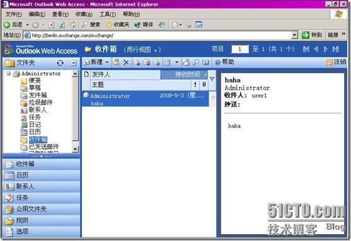The image size is (351, 241).
Task: Open the address bar dropdown arrow
Action: click(294, 35)
